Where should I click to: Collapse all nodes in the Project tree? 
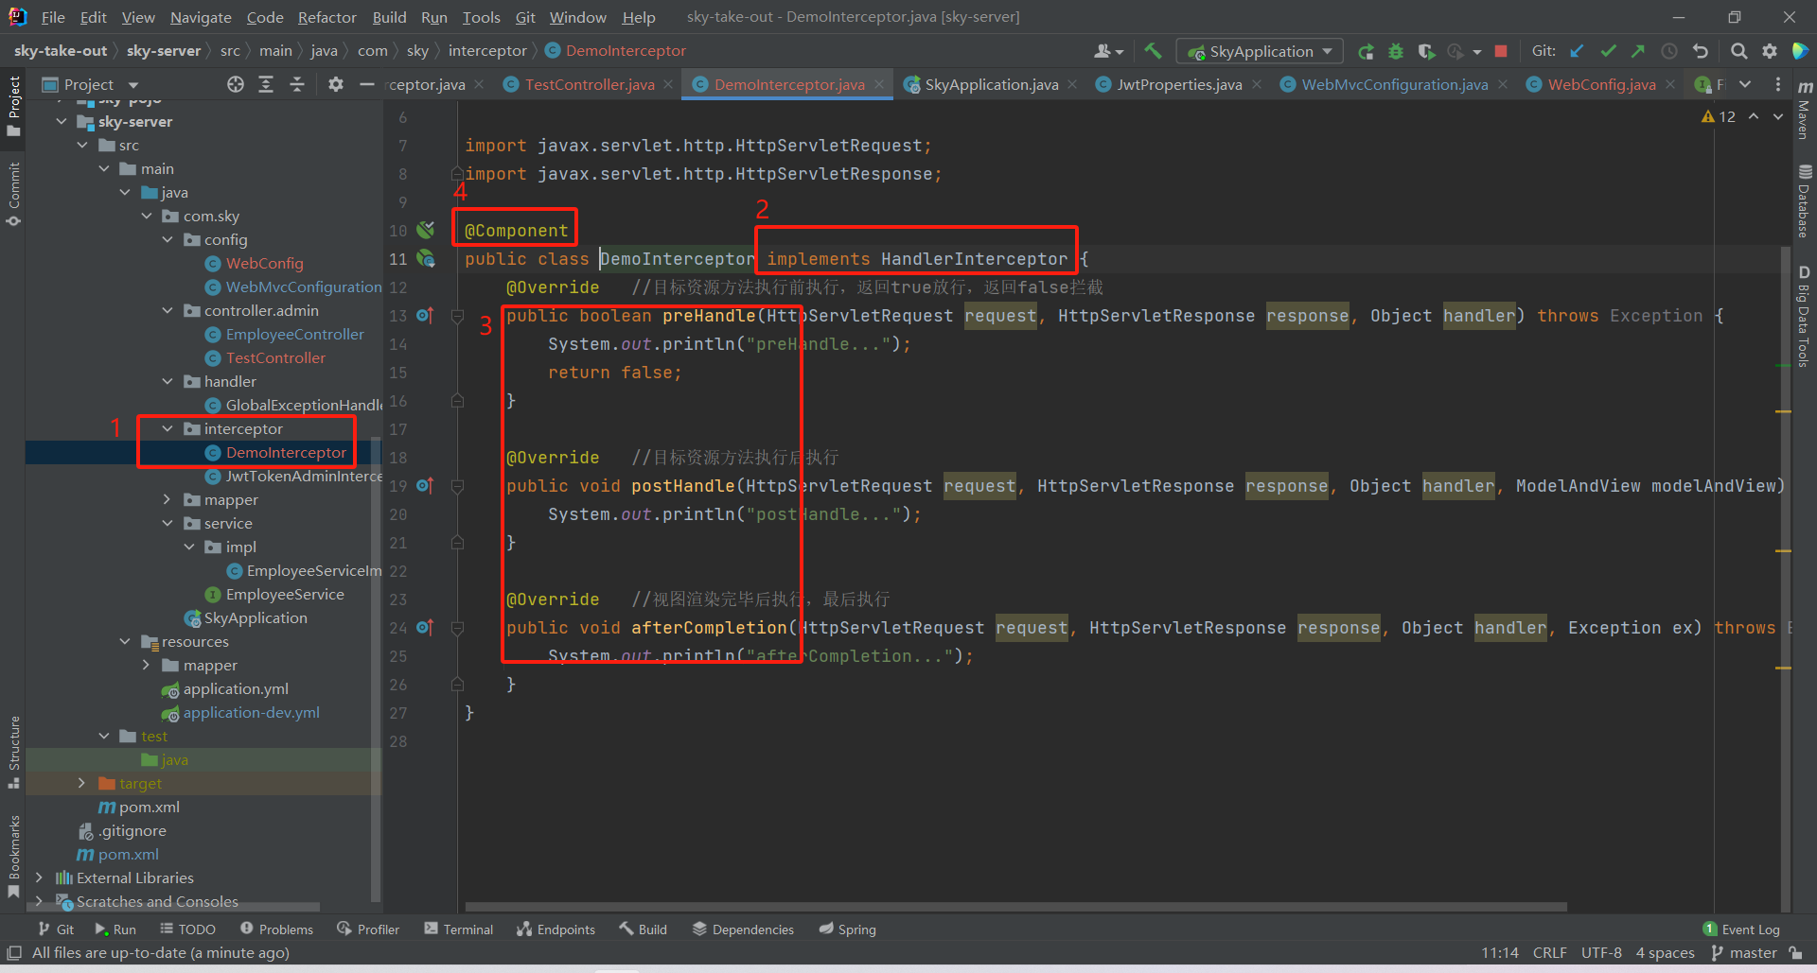(x=297, y=84)
